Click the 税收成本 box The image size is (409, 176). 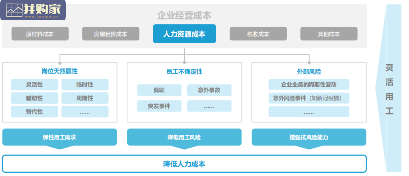tap(258, 34)
